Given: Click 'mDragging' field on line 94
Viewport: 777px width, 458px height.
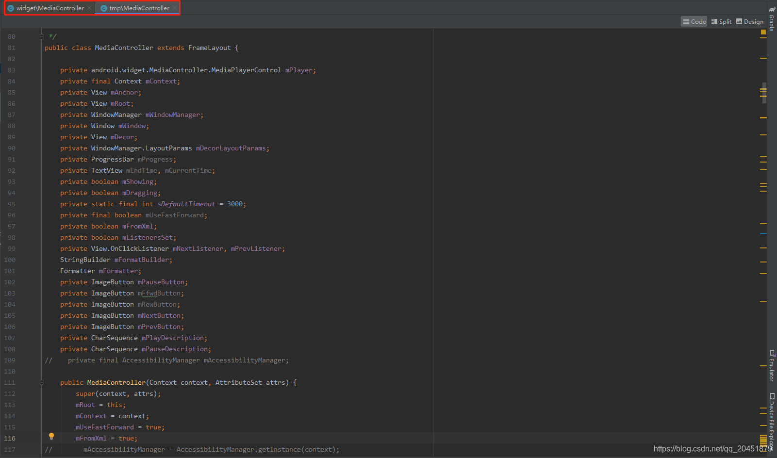Looking at the screenshot, I should click(x=139, y=193).
